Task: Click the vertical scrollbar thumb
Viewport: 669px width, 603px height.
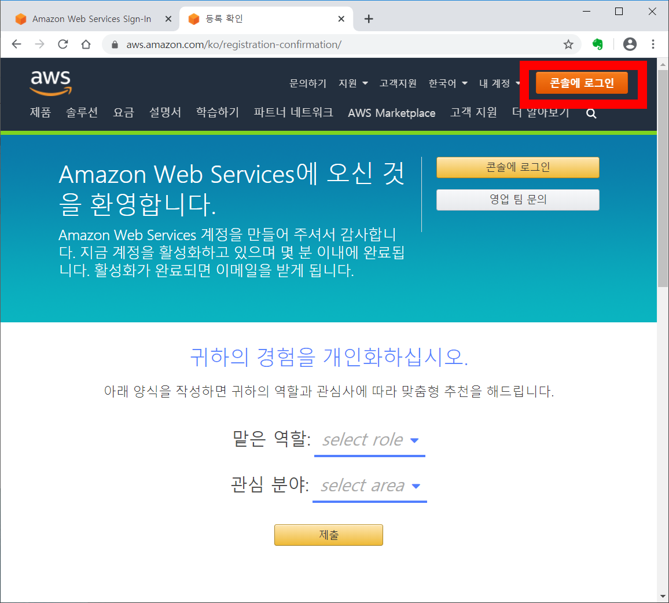Action: [x=663, y=178]
